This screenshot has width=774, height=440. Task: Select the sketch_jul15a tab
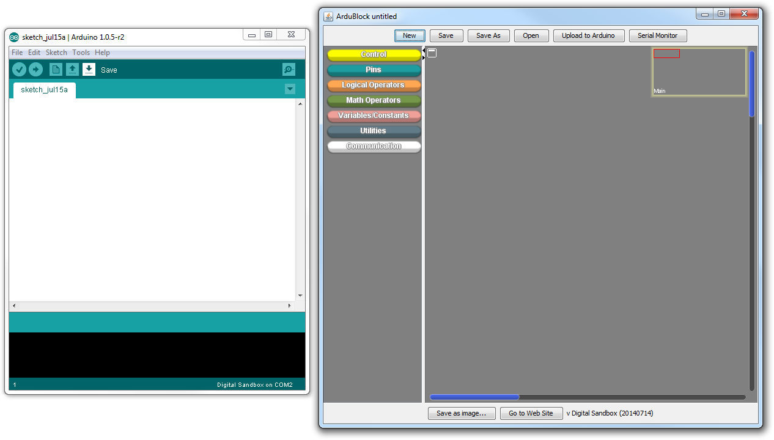click(44, 90)
